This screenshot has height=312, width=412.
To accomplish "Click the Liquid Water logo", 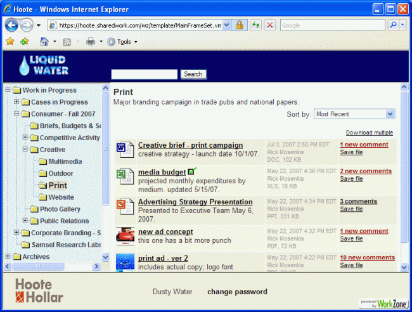I will 44,65.
